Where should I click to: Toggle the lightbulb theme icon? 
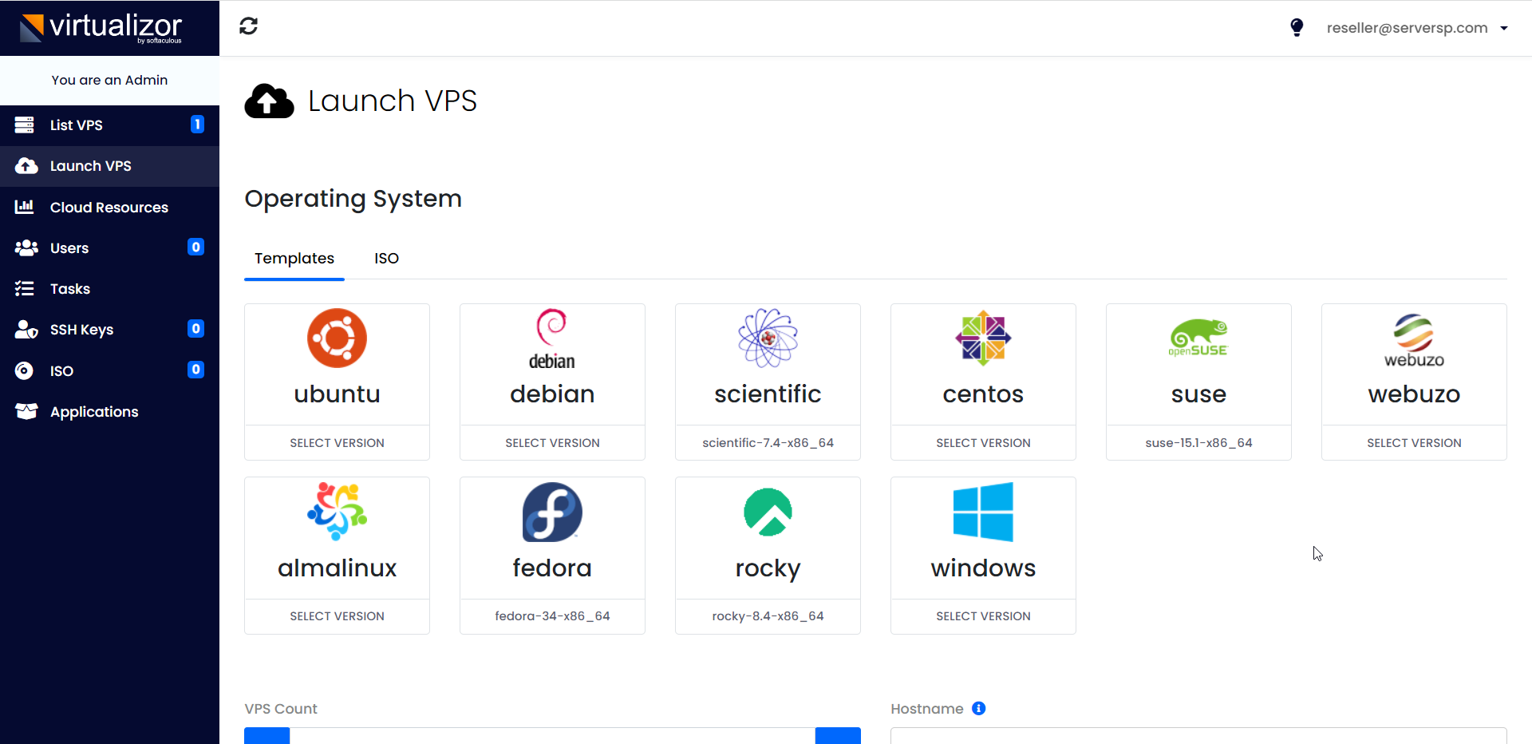(x=1297, y=28)
